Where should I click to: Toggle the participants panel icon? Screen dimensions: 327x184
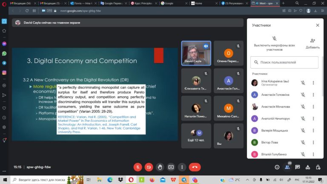pyautogui.click(x=287, y=167)
